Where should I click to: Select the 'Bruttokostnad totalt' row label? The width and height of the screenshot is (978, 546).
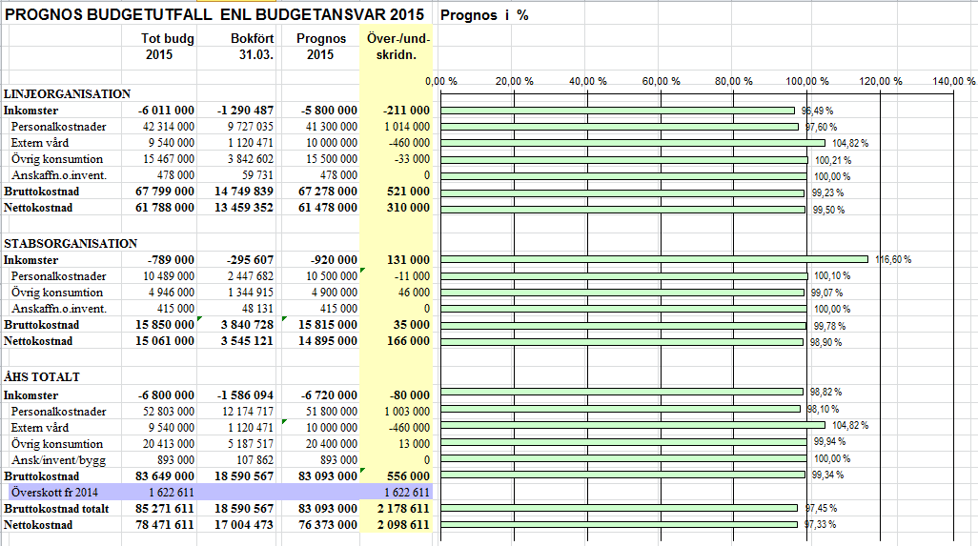click(56, 509)
